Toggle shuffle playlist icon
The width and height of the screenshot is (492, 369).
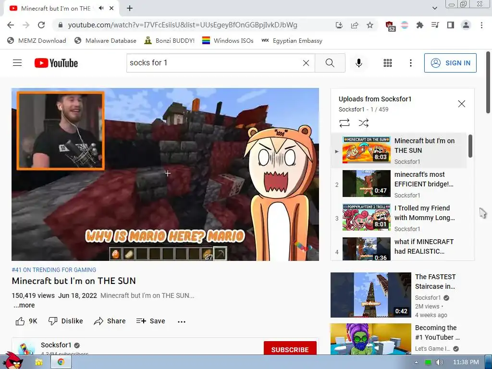(x=363, y=123)
